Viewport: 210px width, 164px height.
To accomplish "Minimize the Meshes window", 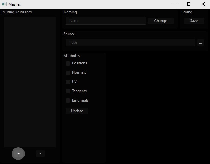I will tap(175, 4).
